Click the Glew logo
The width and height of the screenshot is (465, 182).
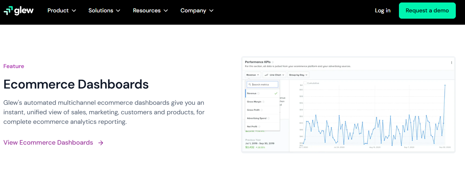(x=19, y=11)
